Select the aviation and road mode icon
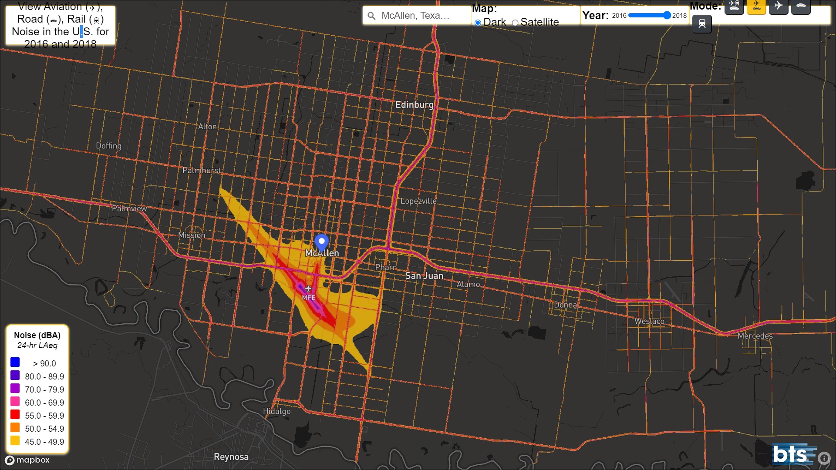Screen dimensions: 836x470 756,7
